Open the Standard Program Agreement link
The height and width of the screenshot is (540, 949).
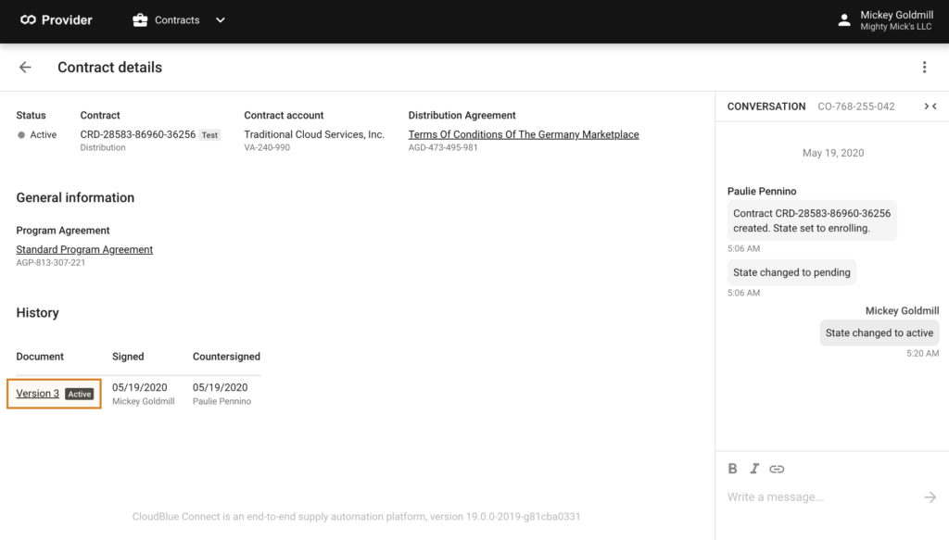click(84, 249)
